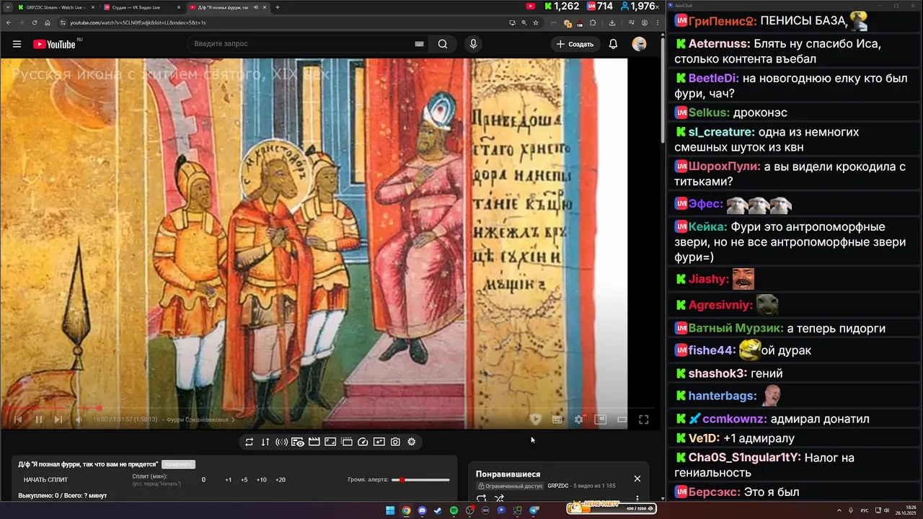Mute the video player volume
The image size is (923, 519).
pyautogui.click(x=79, y=420)
